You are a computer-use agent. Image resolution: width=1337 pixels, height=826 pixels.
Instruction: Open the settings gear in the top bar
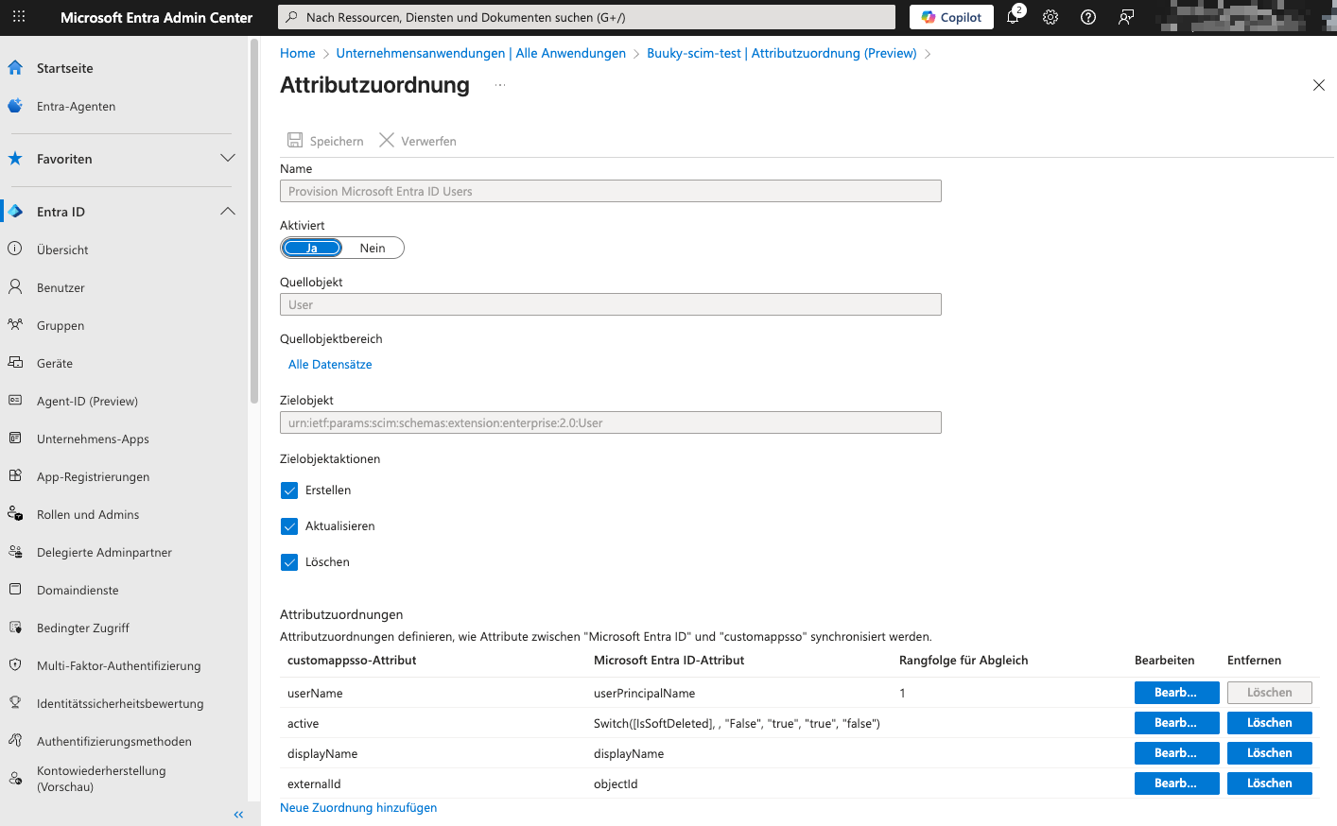pos(1050,16)
